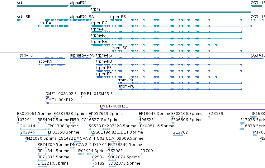Select the trpm-PB protein label
This screenshot has width=265, height=168.
tap(125, 80)
